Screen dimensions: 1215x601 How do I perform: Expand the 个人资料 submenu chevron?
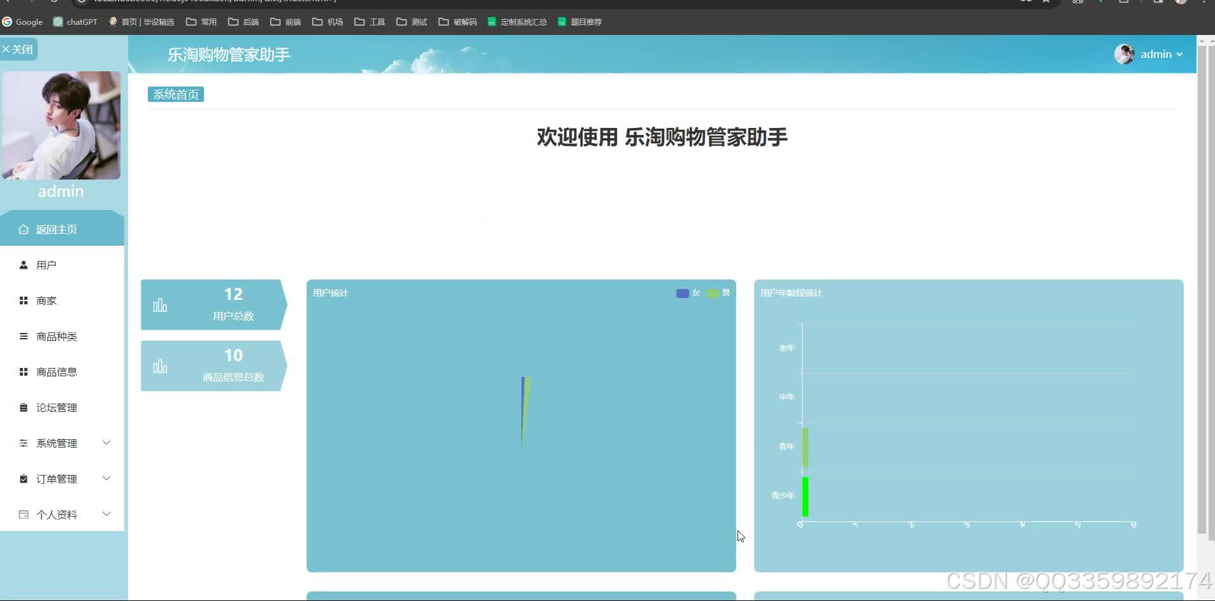(106, 514)
